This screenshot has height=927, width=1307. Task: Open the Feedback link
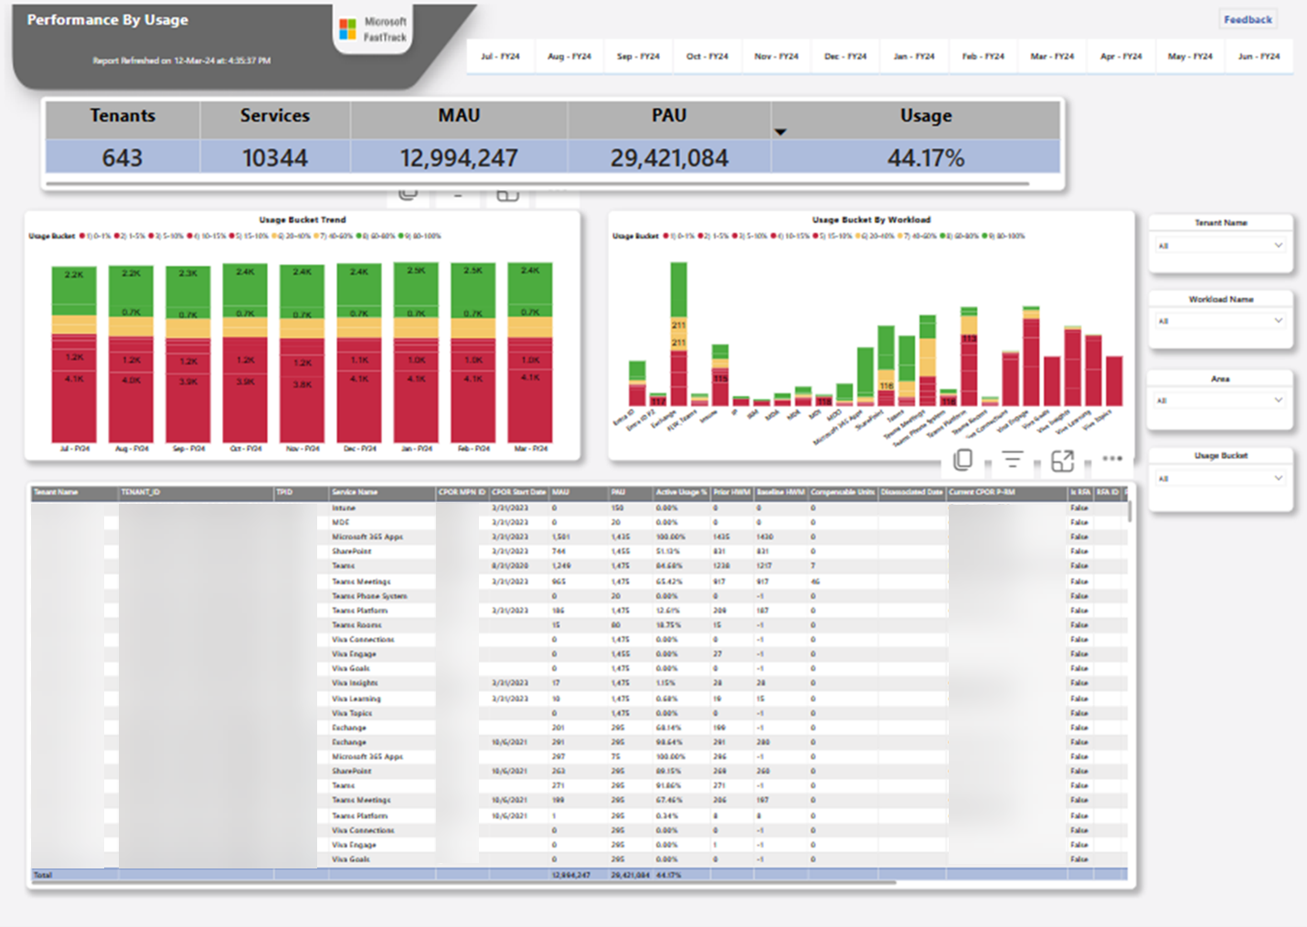click(1248, 19)
